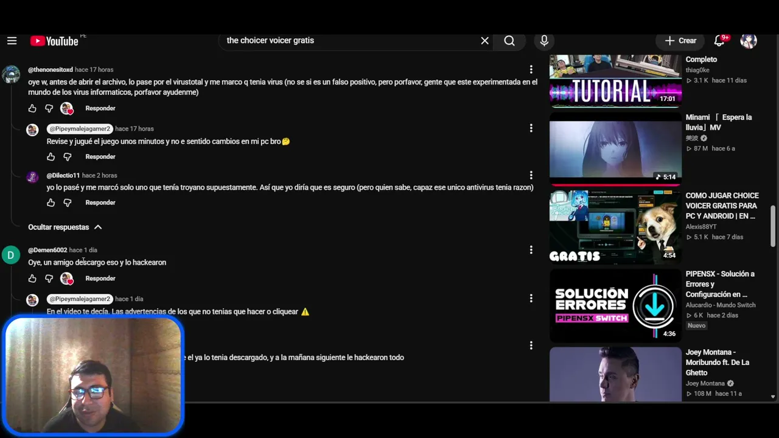Screen dimensions: 779x438
Task: Open the @Demen6002 green D avatar
Action: click(x=11, y=255)
